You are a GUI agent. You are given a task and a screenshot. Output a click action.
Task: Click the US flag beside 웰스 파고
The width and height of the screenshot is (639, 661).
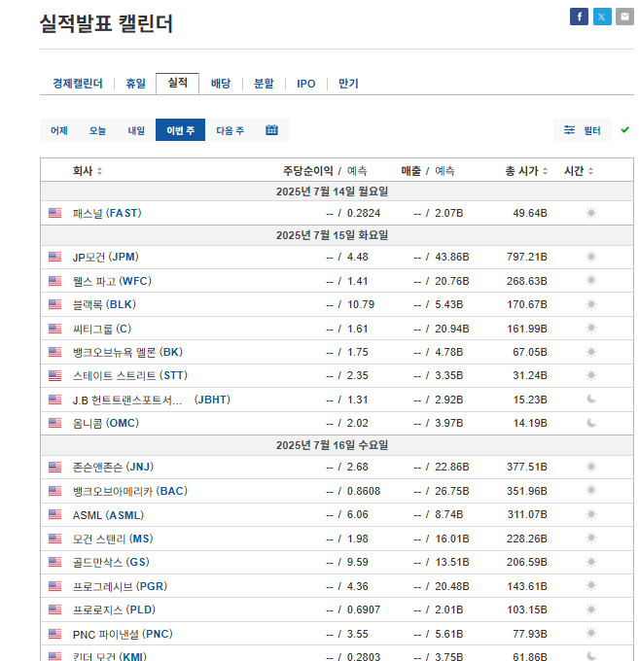[x=54, y=281]
